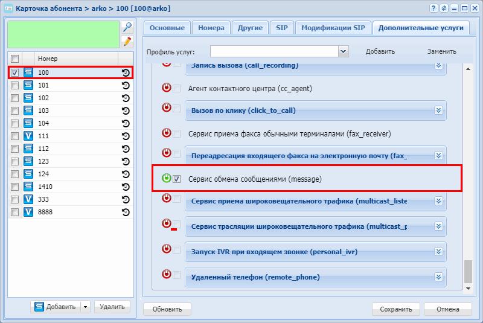
Task: Click the history icon for number 101
Action: (x=126, y=85)
